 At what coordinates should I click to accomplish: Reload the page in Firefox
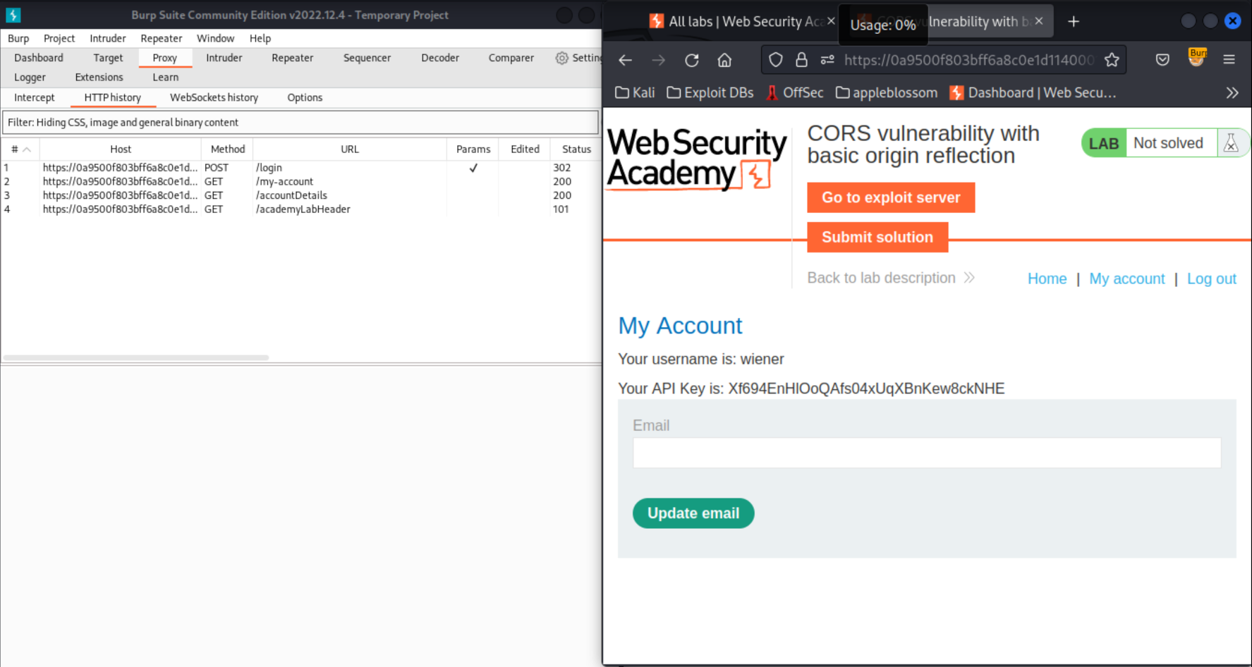tap(692, 61)
